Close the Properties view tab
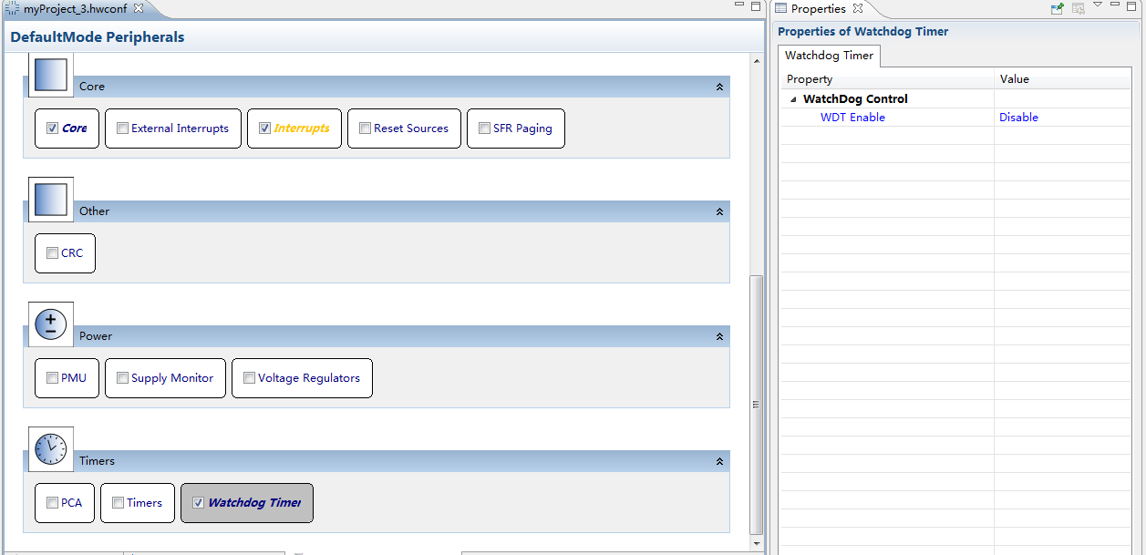The image size is (1146, 555). click(x=857, y=8)
